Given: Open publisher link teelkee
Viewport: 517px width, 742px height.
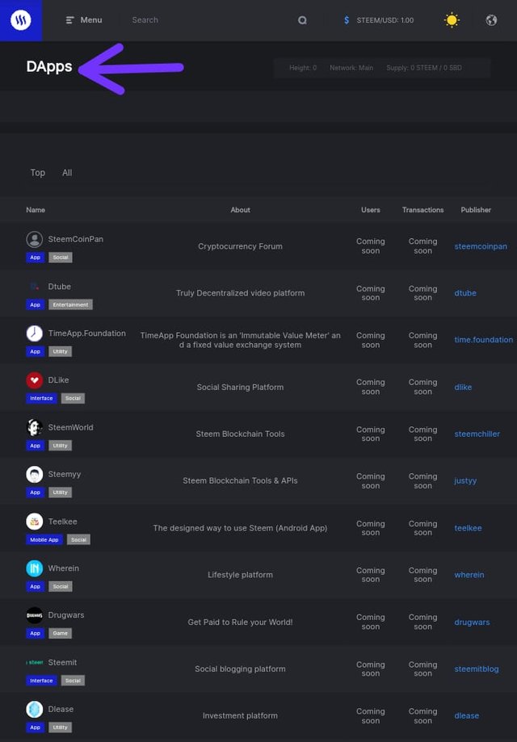Looking at the screenshot, I should pyautogui.click(x=469, y=528).
